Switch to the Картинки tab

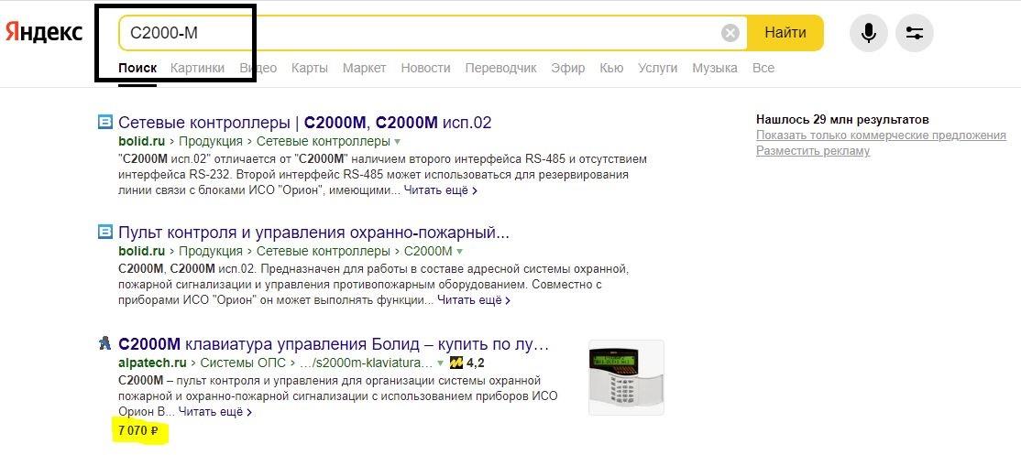tap(197, 68)
